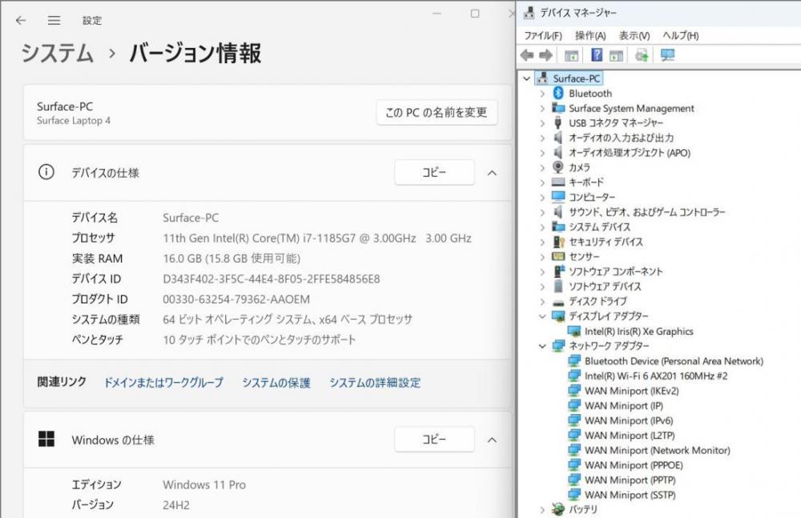The image size is (801, 518).
Task: Open the ドメインまたはワークグループ link
Action: (x=163, y=382)
